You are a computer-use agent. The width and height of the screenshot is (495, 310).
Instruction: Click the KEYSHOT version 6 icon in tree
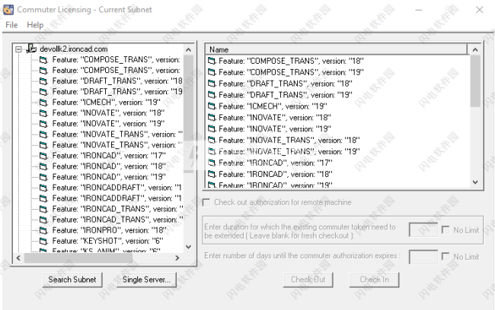pos(43,242)
